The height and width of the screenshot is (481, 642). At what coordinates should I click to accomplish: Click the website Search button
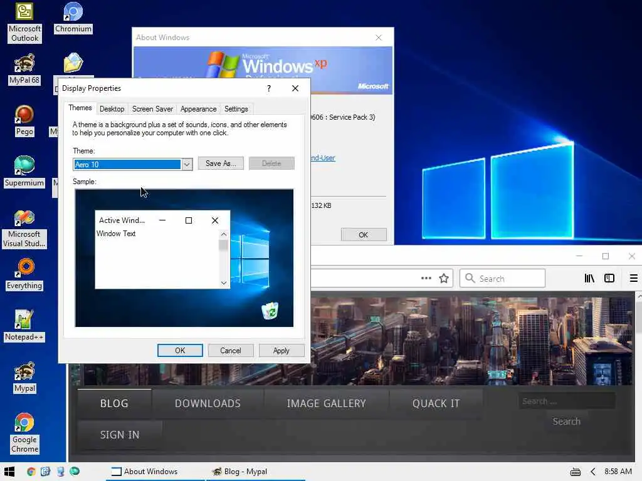[566, 422]
